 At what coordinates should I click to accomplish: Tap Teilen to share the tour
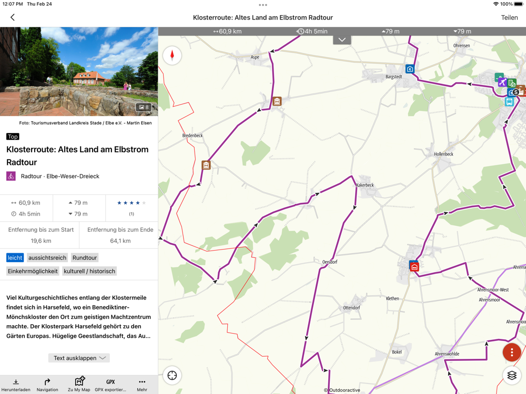click(509, 18)
